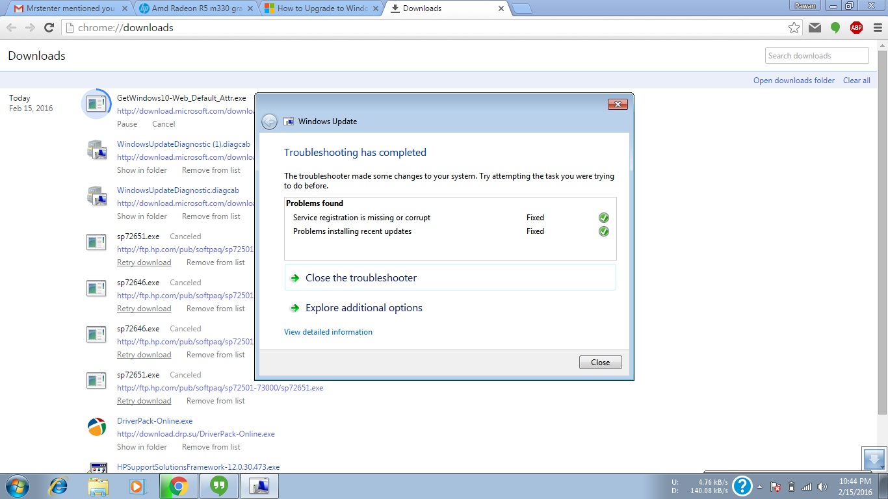Image resolution: width=888 pixels, height=499 pixels.
Task: Bookmark this page with the star icon
Action: click(x=794, y=28)
